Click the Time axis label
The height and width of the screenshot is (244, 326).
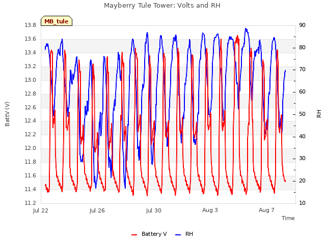pyautogui.click(x=288, y=218)
